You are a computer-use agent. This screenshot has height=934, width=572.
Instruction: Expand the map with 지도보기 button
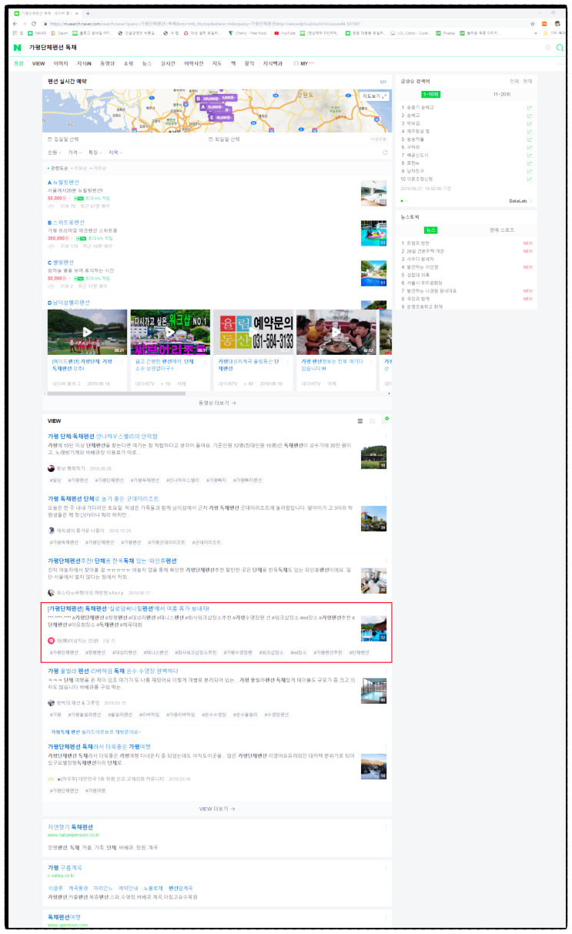pyautogui.click(x=374, y=95)
